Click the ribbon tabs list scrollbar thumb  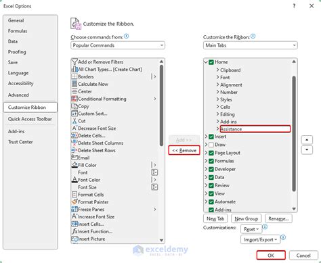click(x=294, y=134)
